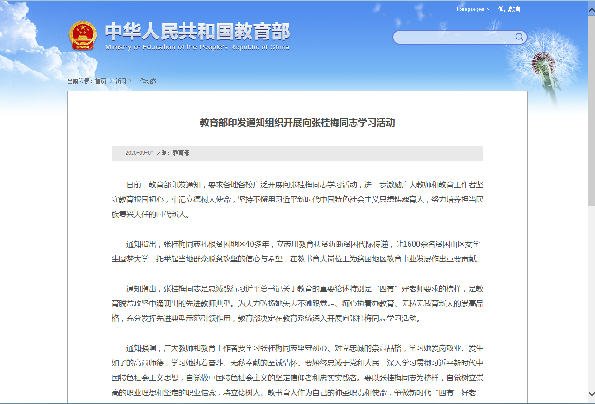The height and width of the screenshot is (404, 595).
Task: Focus the header search input field
Action: click(453, 37)
